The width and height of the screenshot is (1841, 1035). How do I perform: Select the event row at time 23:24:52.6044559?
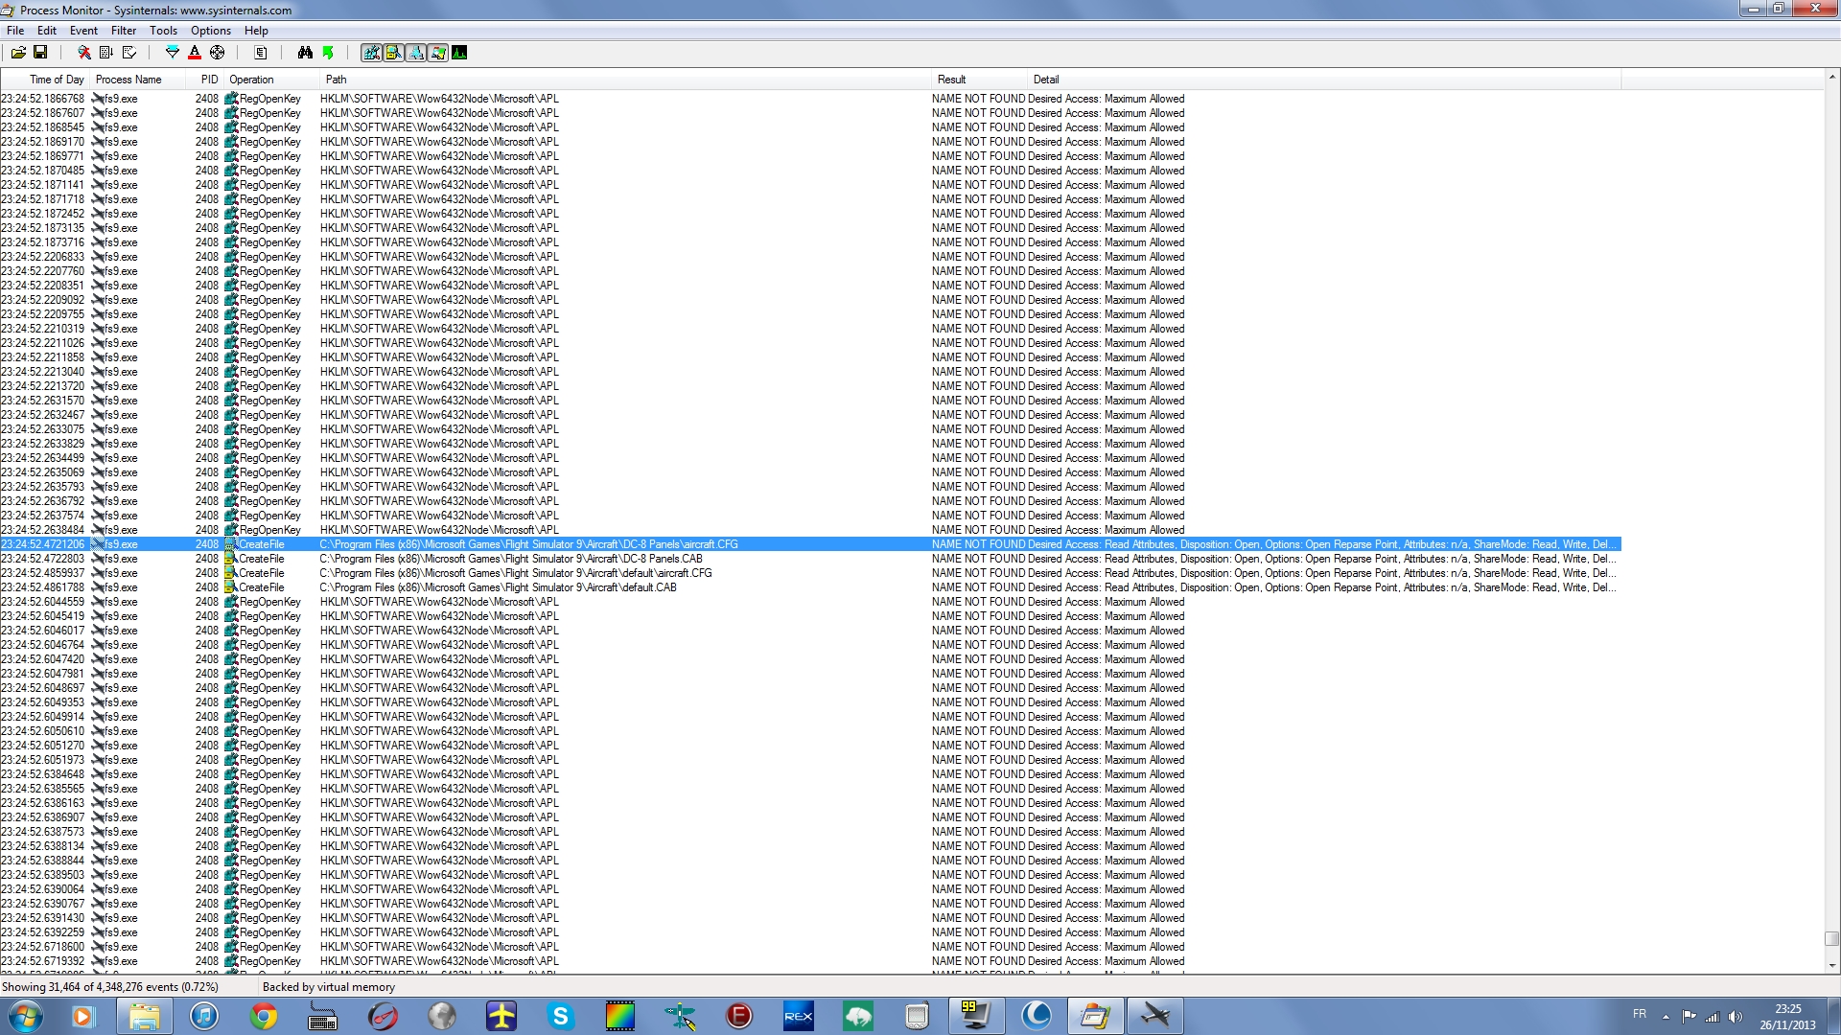(810, 602)
